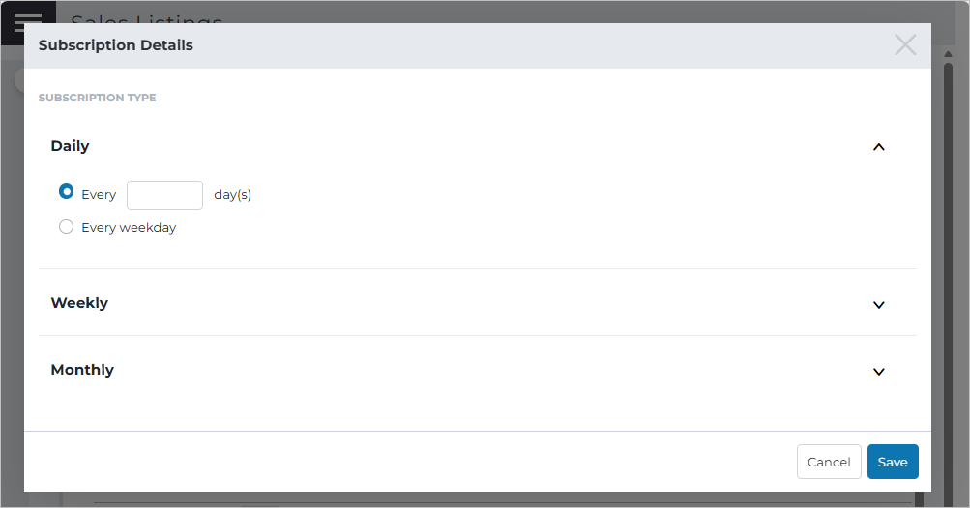Click the 'Every weekday' option label
970x508 pixels.
[129, 227]
